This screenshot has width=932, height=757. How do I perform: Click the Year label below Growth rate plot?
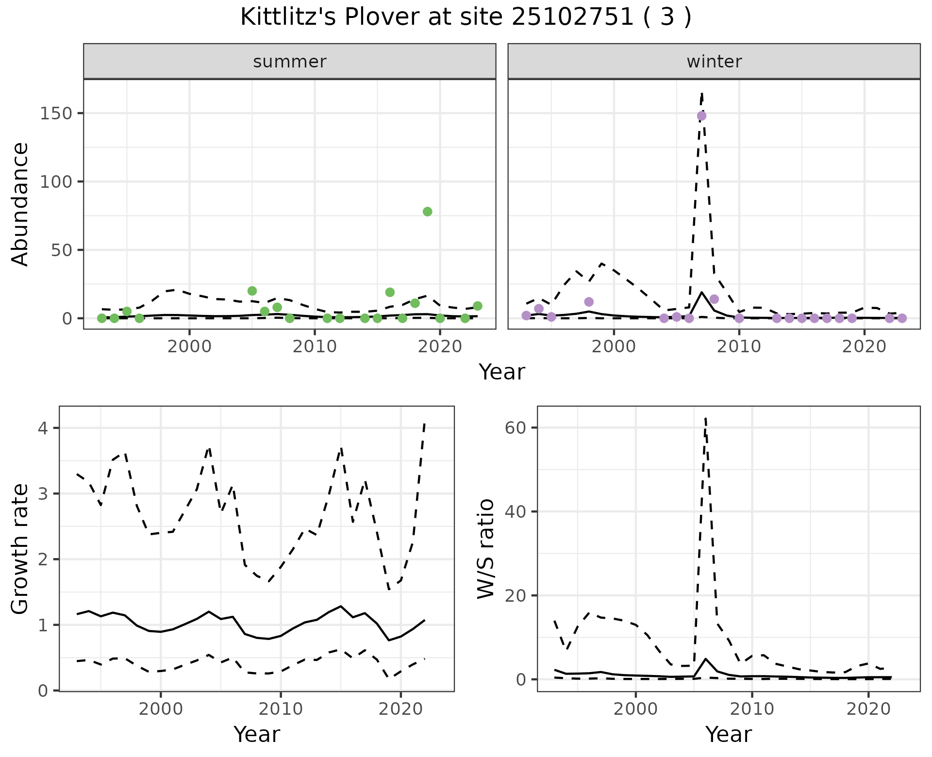click(256, 734)
